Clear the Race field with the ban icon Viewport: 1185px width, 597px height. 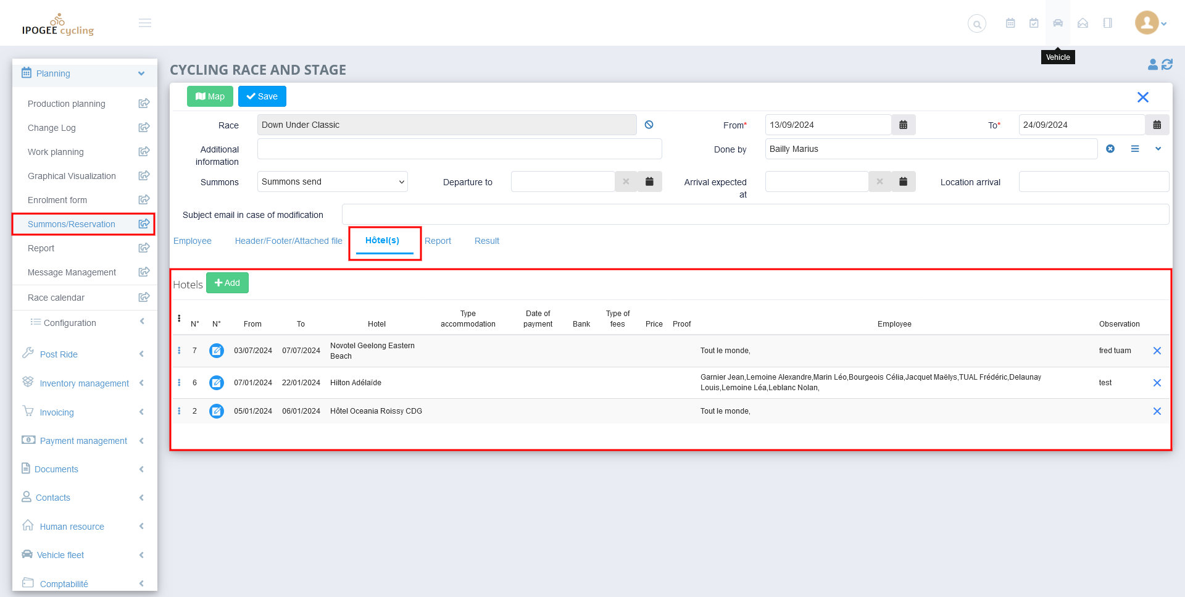click(x=649, y=125)
